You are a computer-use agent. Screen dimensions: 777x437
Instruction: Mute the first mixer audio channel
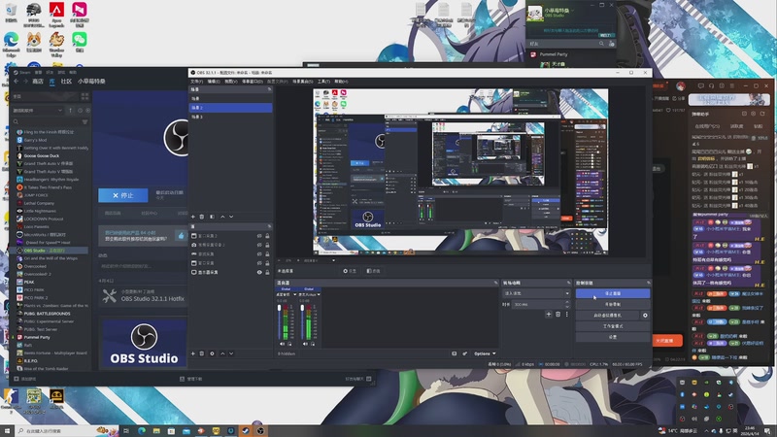pyautogui.click(x=282, y=344)
